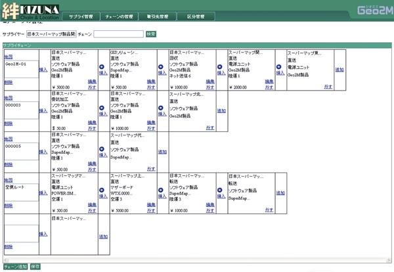The width and height of the screenshot is (394, 272).
Task: Click the GISソリューシ... cell title
Action: [x=124, y=53]
